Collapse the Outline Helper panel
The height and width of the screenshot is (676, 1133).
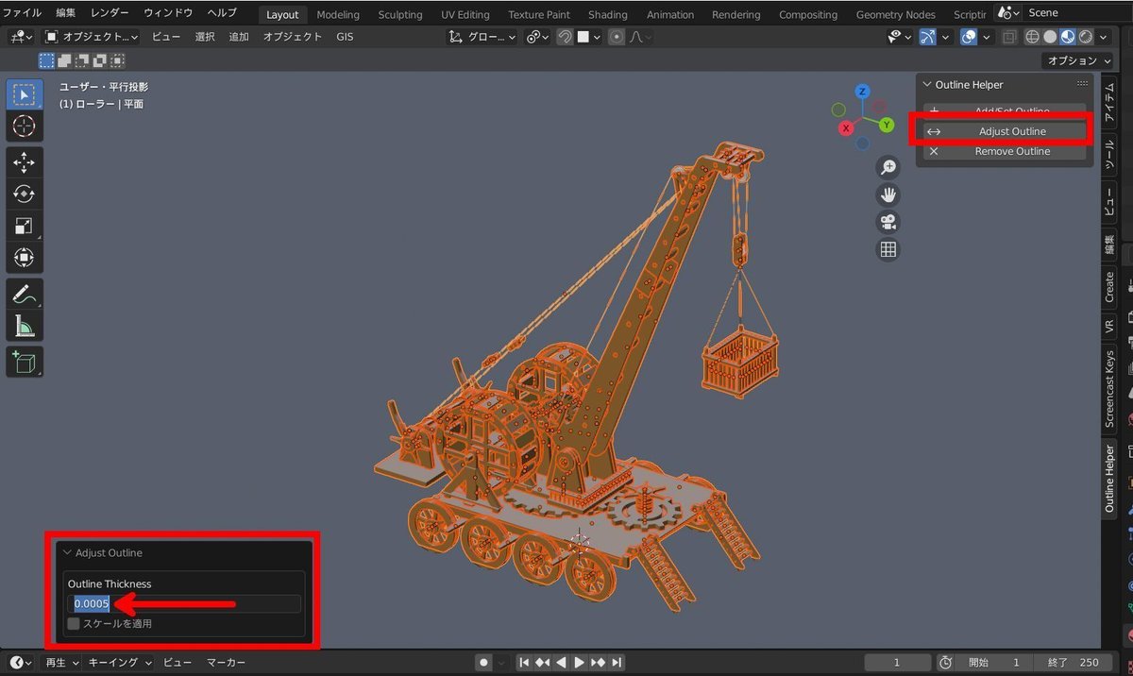coord(927,85)
